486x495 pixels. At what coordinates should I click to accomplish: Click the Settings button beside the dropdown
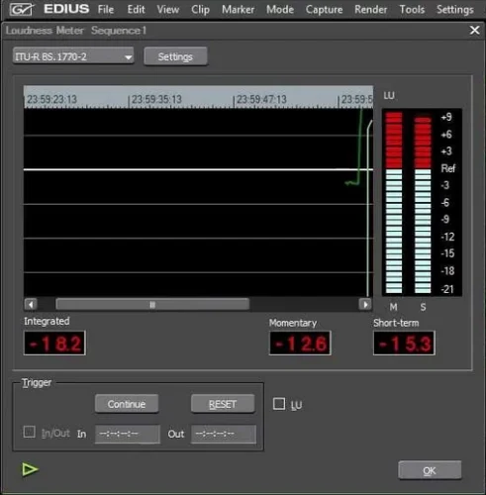(x=175, y=56)
